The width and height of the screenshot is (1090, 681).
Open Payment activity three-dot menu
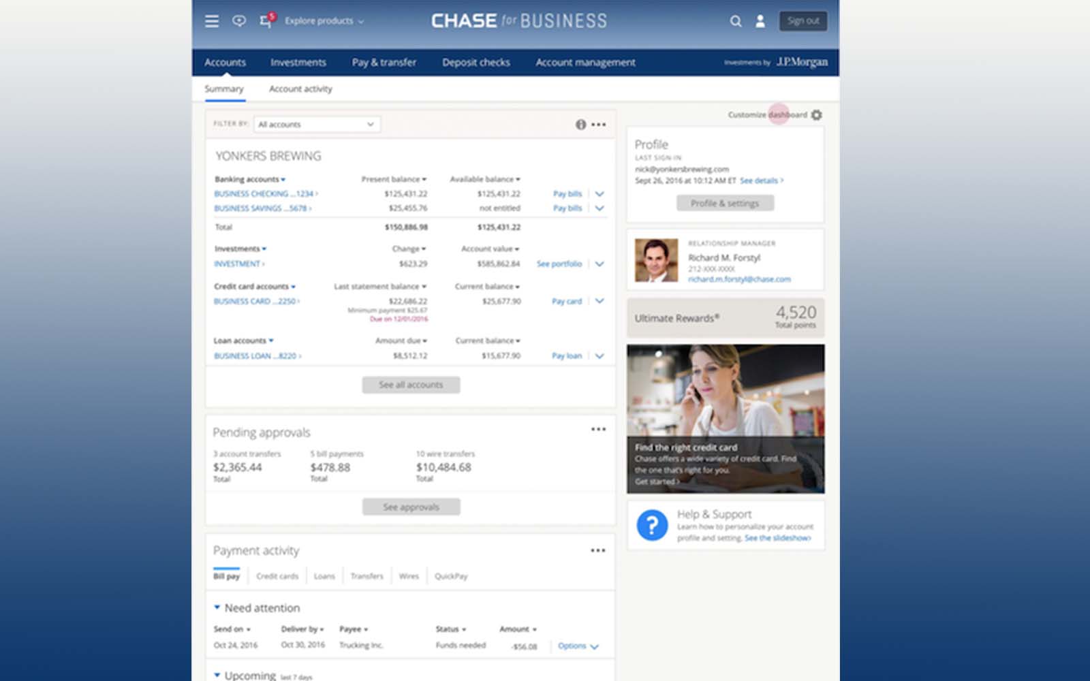(598, 550)
